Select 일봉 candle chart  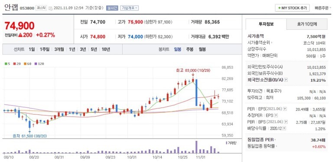tap(178, 49)
